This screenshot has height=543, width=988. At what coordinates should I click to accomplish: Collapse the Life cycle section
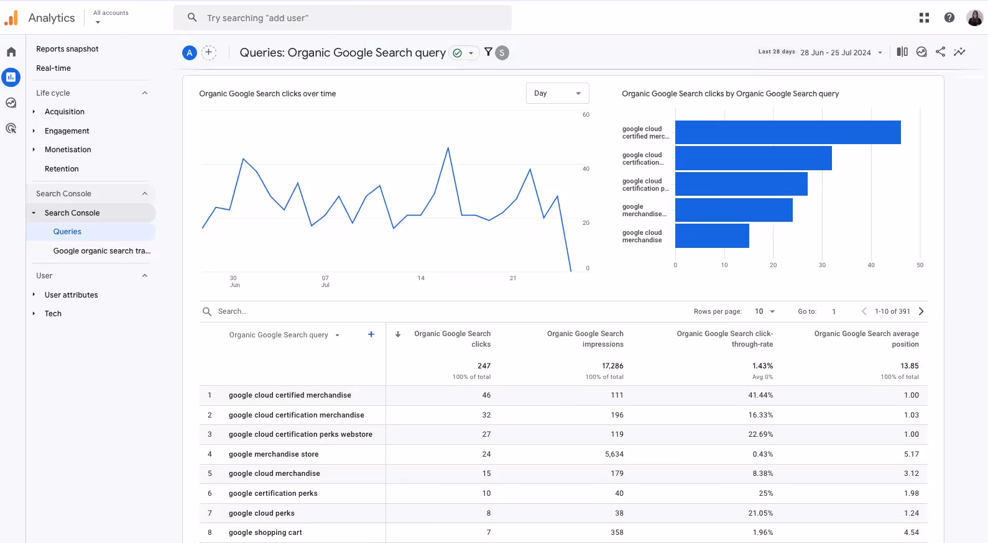point(145,93)
